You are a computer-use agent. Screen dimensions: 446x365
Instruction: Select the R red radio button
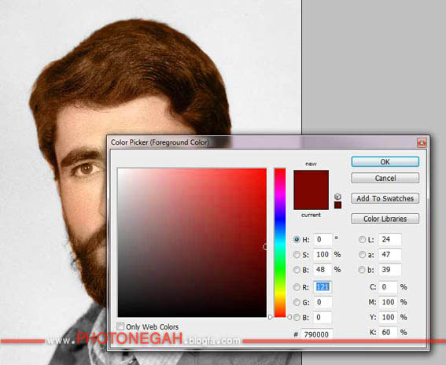pos(297,287)
